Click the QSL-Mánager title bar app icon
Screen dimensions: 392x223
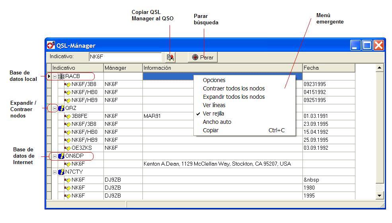(x=51, y=45)
